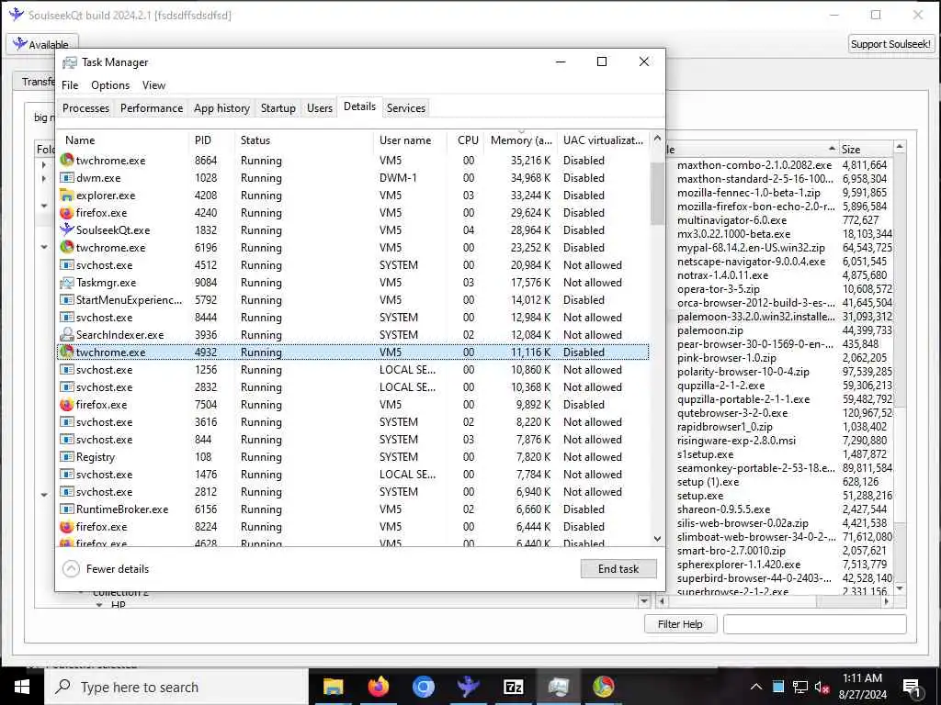Viewport: 941px width, 705px height.
Task: Click the network tray icon
Action: point(800,687)
